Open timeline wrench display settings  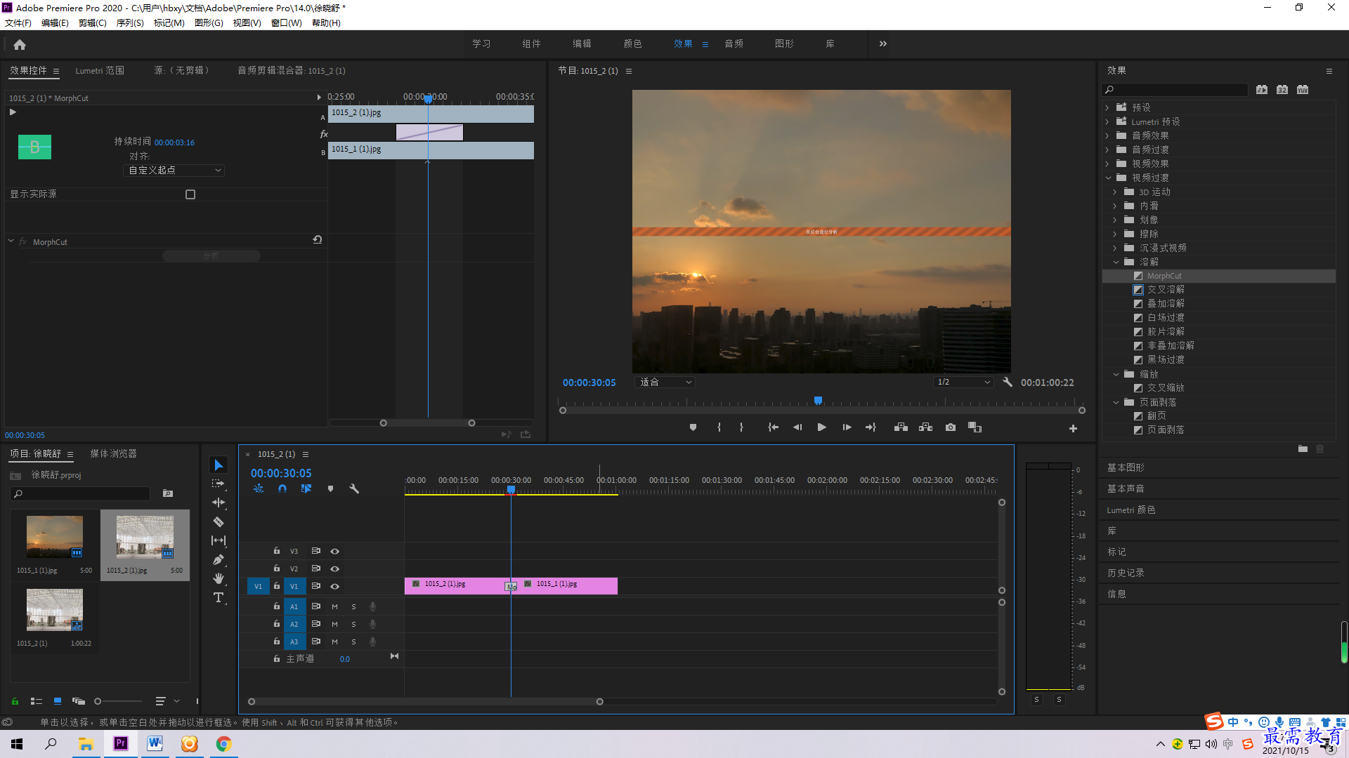pos(354,488)
